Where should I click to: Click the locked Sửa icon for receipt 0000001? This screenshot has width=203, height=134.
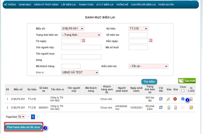click(169, 108)
